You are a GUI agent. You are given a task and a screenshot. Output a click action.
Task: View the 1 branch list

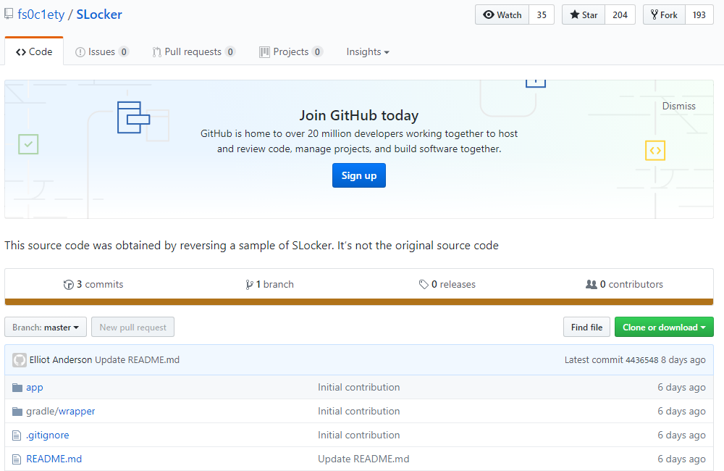point(269,284)
